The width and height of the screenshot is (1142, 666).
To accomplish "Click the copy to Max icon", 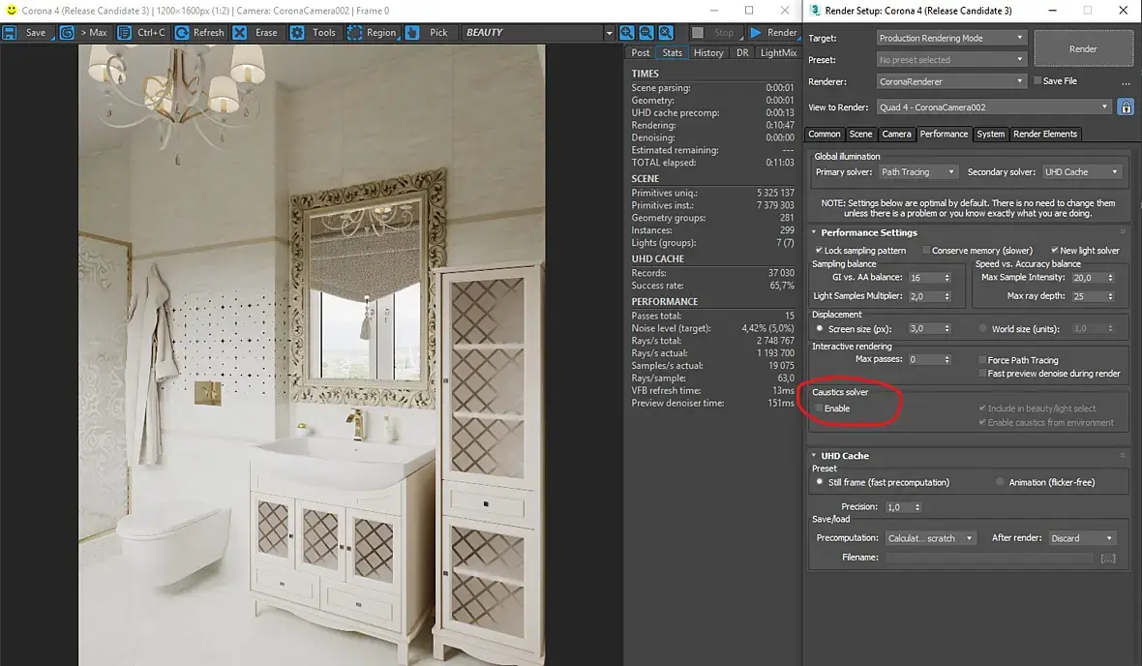I will click(67, 33).
